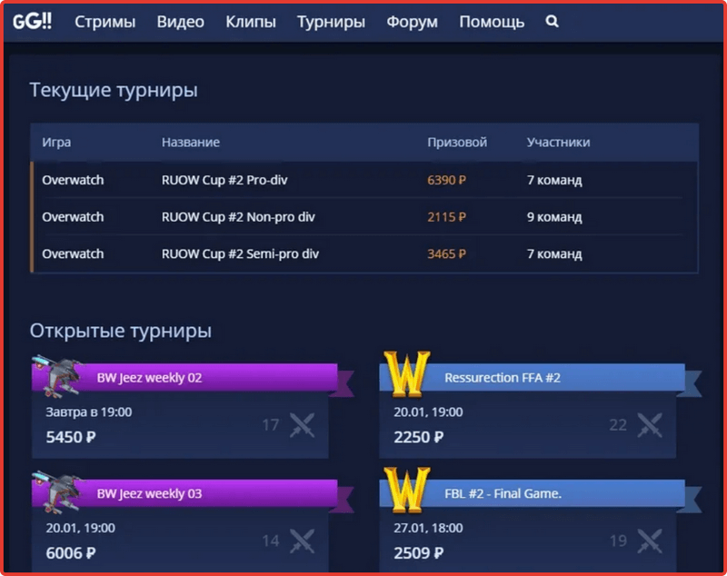This screenshot has height=576, width=727.
Task: Click 7 команд in the Semi-pro div row
Action: click(x=554, y=254)
